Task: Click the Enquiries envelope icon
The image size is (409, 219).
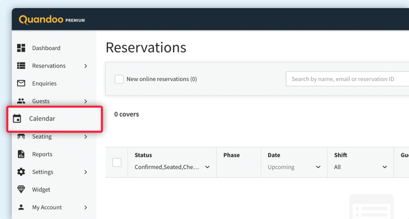Action: click(x=21, y=83)
